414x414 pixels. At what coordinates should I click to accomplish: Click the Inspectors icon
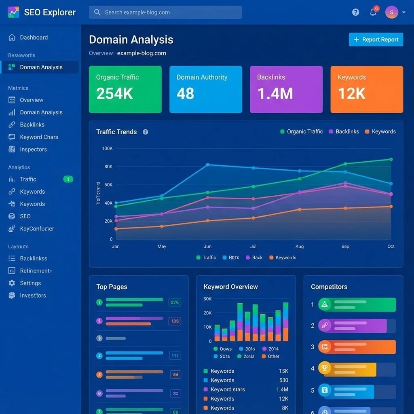point(12,149)
